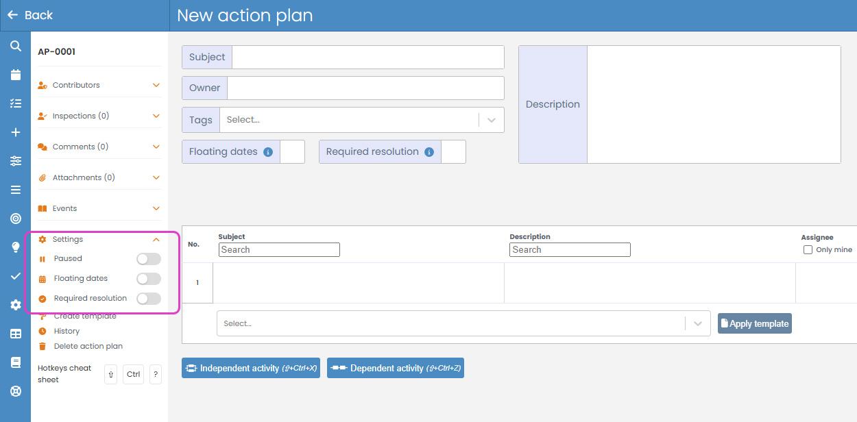Click the plus icon in left sidebar
The width and height of the screenshot is (857, 422).
point(15,132)
